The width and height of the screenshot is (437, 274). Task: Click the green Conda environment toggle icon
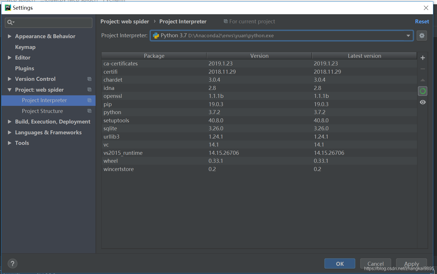click(x=423, y=91)
